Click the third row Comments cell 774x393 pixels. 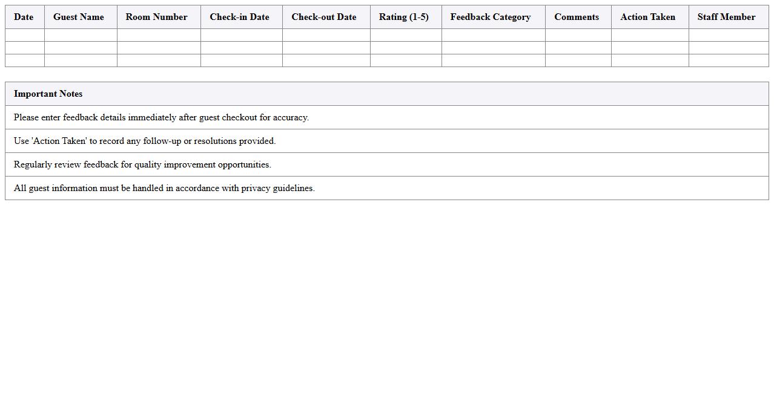[x=577, y=60]
